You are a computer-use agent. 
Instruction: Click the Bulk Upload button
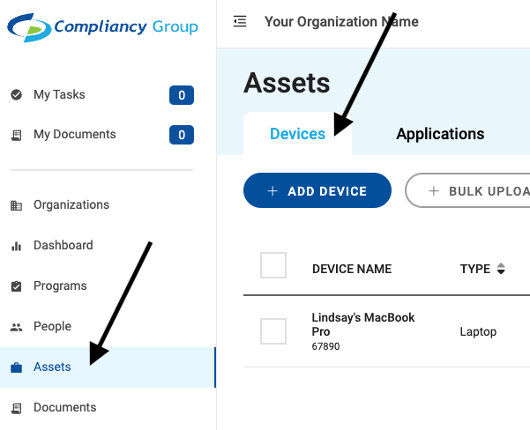pos(467,190)
